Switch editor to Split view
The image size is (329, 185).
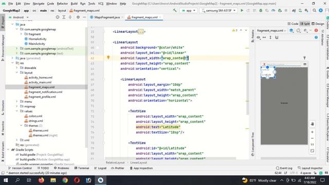(x=305, y=24)
